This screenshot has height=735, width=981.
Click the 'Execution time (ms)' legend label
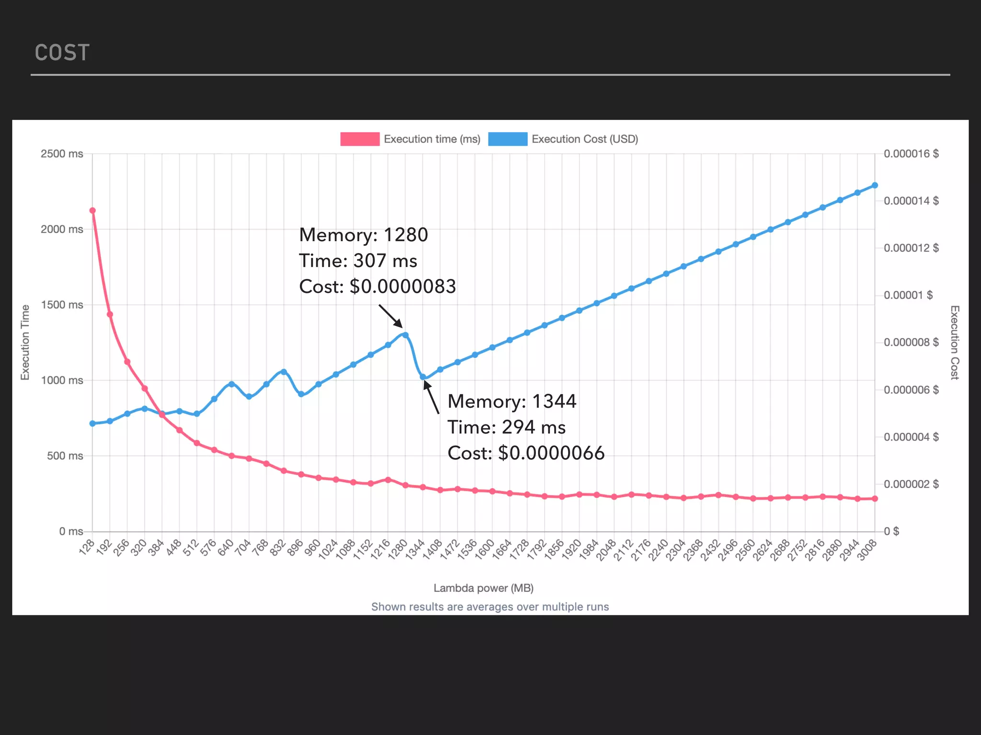[x=432, y=139]
